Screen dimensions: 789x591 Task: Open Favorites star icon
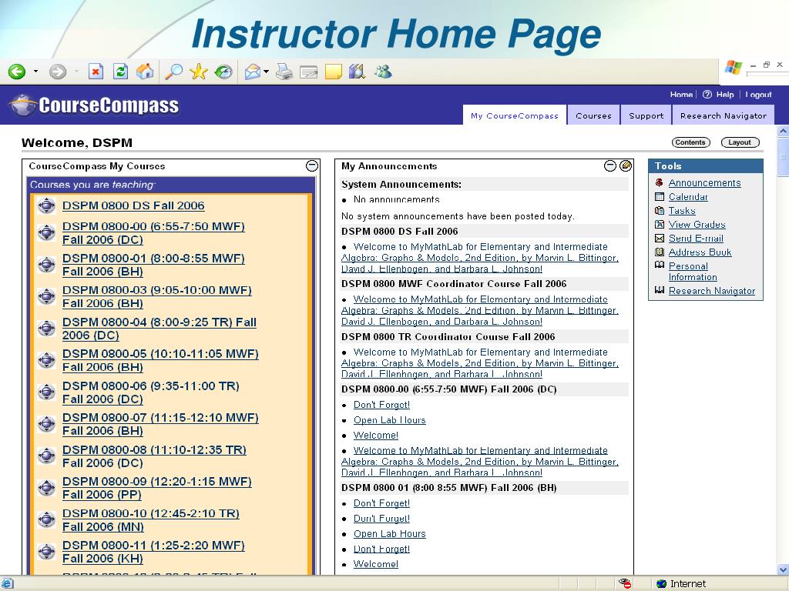[199, 72]
